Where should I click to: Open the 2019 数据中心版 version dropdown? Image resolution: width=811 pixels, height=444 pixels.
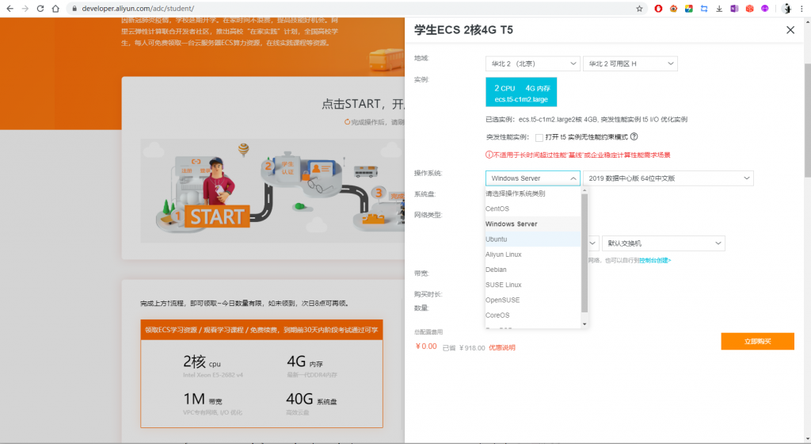(668, 178)
